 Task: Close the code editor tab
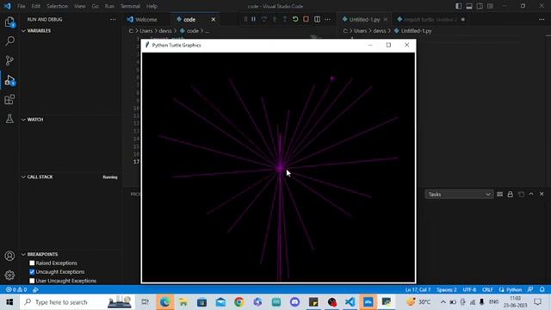coord(214,19)
